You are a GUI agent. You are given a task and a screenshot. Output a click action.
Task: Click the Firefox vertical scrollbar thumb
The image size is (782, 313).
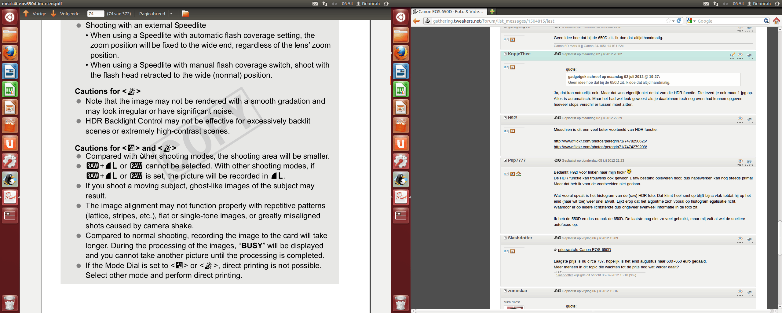(780, 238)
